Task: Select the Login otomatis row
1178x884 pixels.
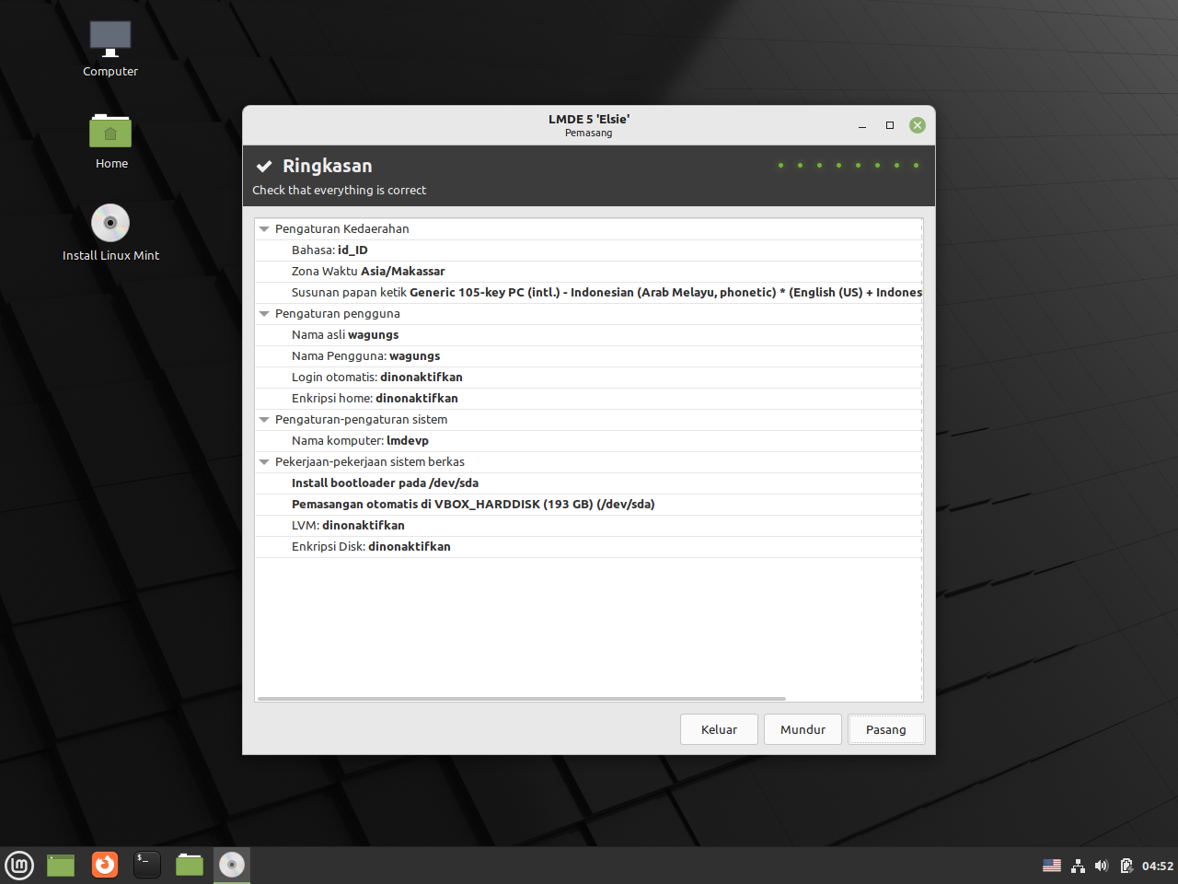Action: tap(589, 378)
